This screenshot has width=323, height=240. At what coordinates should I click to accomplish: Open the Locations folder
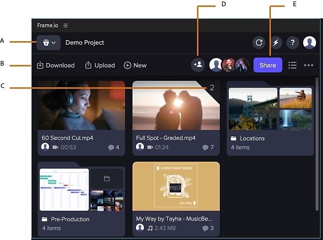coord(270,119)
